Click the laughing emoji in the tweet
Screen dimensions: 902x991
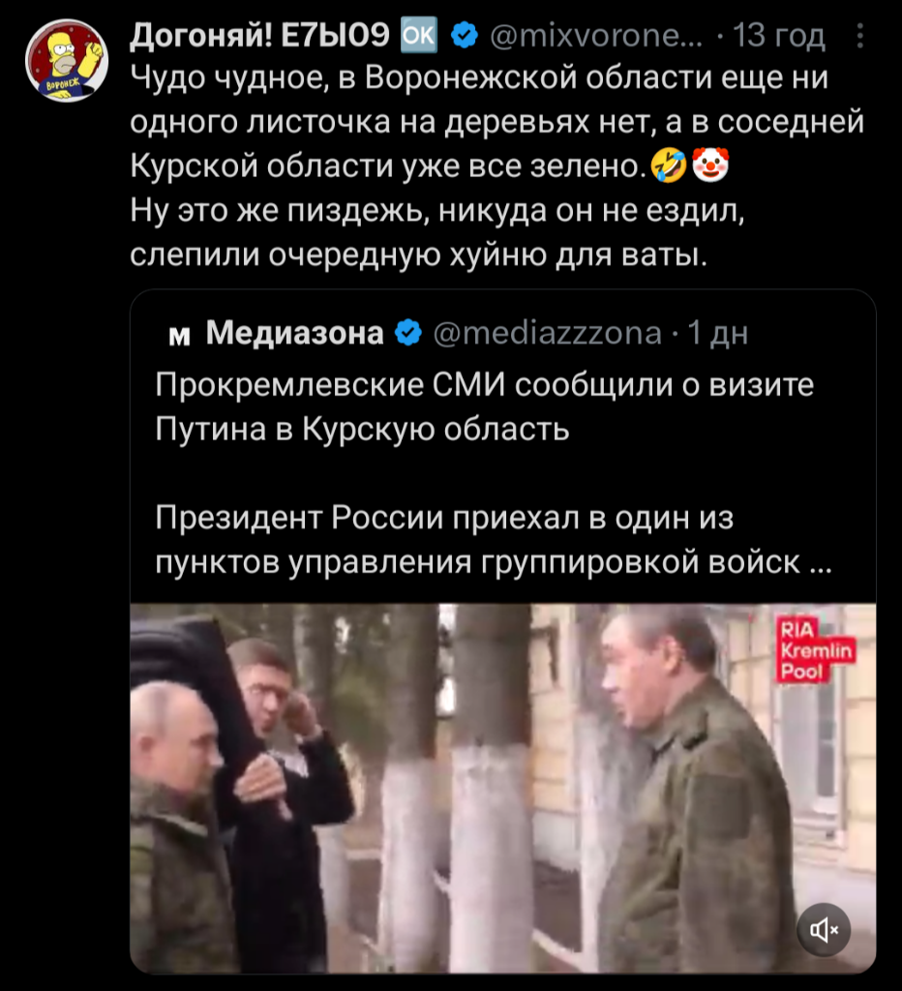coord(669,166)
